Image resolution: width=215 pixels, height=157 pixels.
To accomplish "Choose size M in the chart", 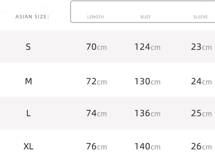I will click(28, 81).
